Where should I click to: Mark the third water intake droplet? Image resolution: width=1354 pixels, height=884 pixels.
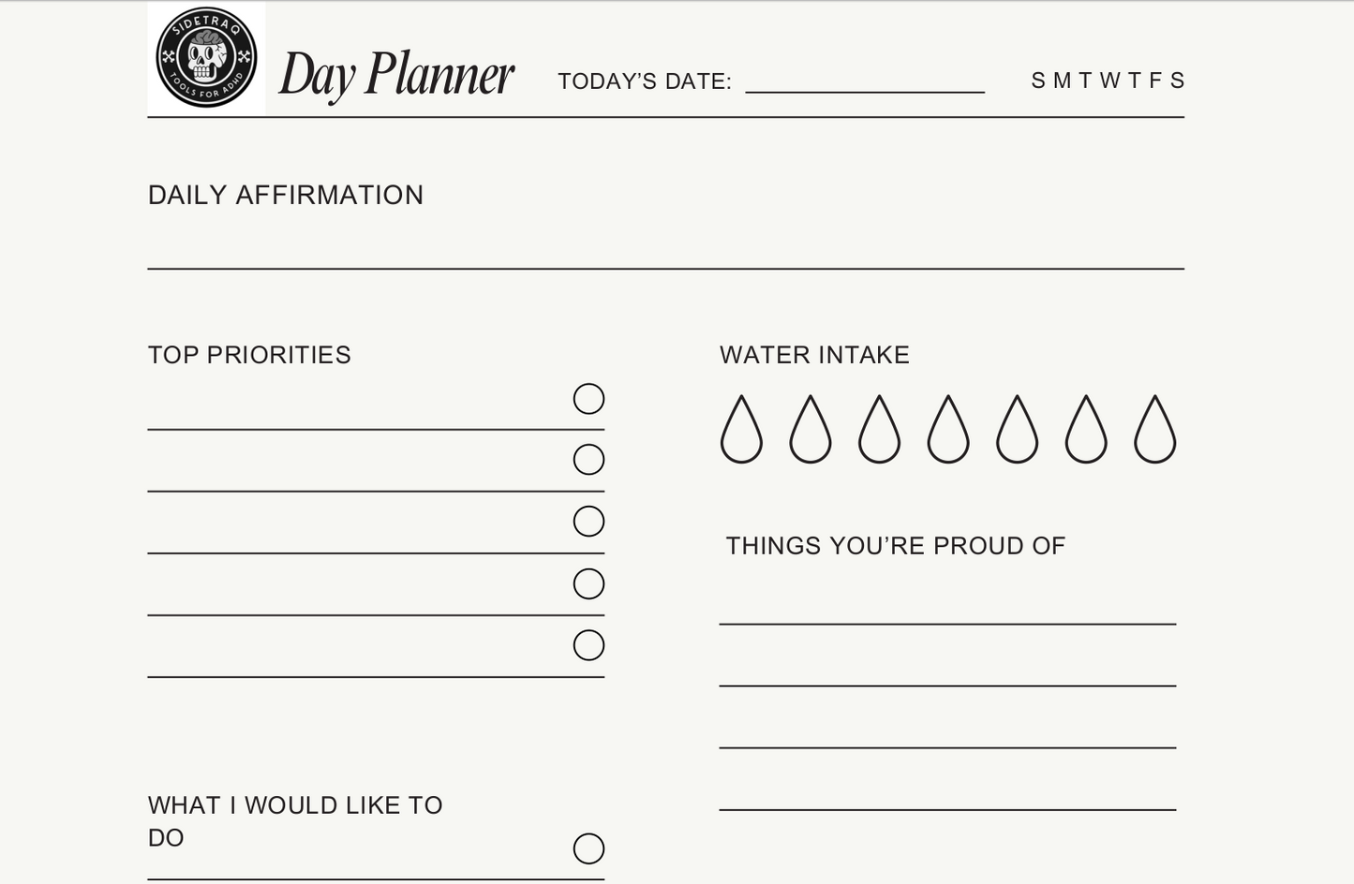[x=879, y=431]
